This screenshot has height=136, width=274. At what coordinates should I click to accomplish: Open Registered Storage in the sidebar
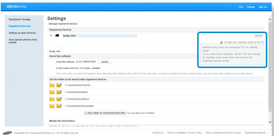click(x=20, y=19)
